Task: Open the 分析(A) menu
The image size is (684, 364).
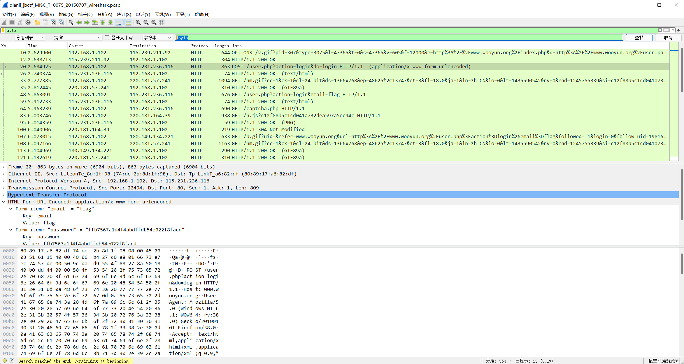Action: coord(105,14)
